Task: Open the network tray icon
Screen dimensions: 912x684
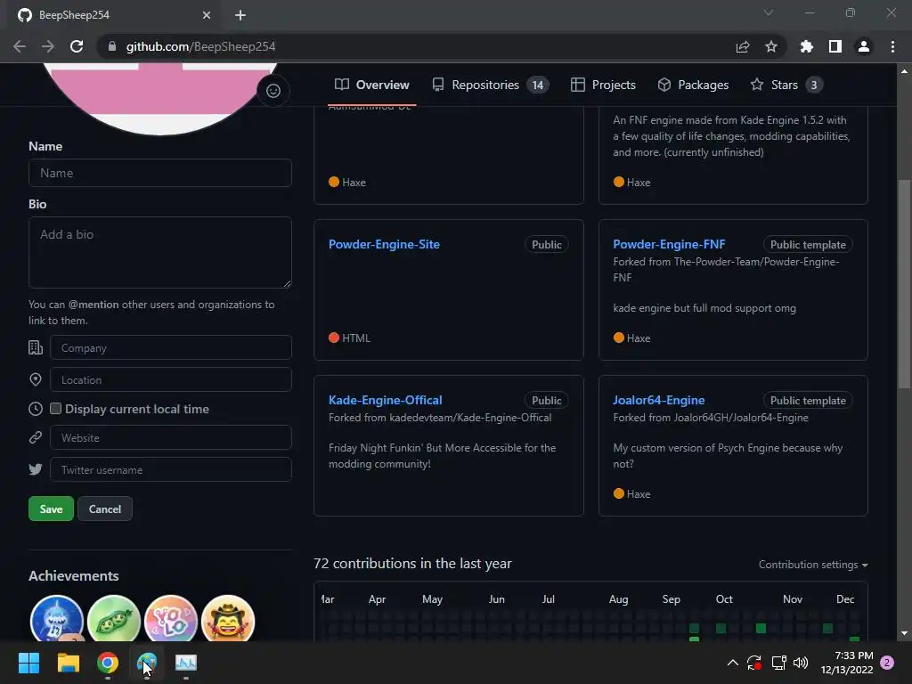Action: [778, 663]
